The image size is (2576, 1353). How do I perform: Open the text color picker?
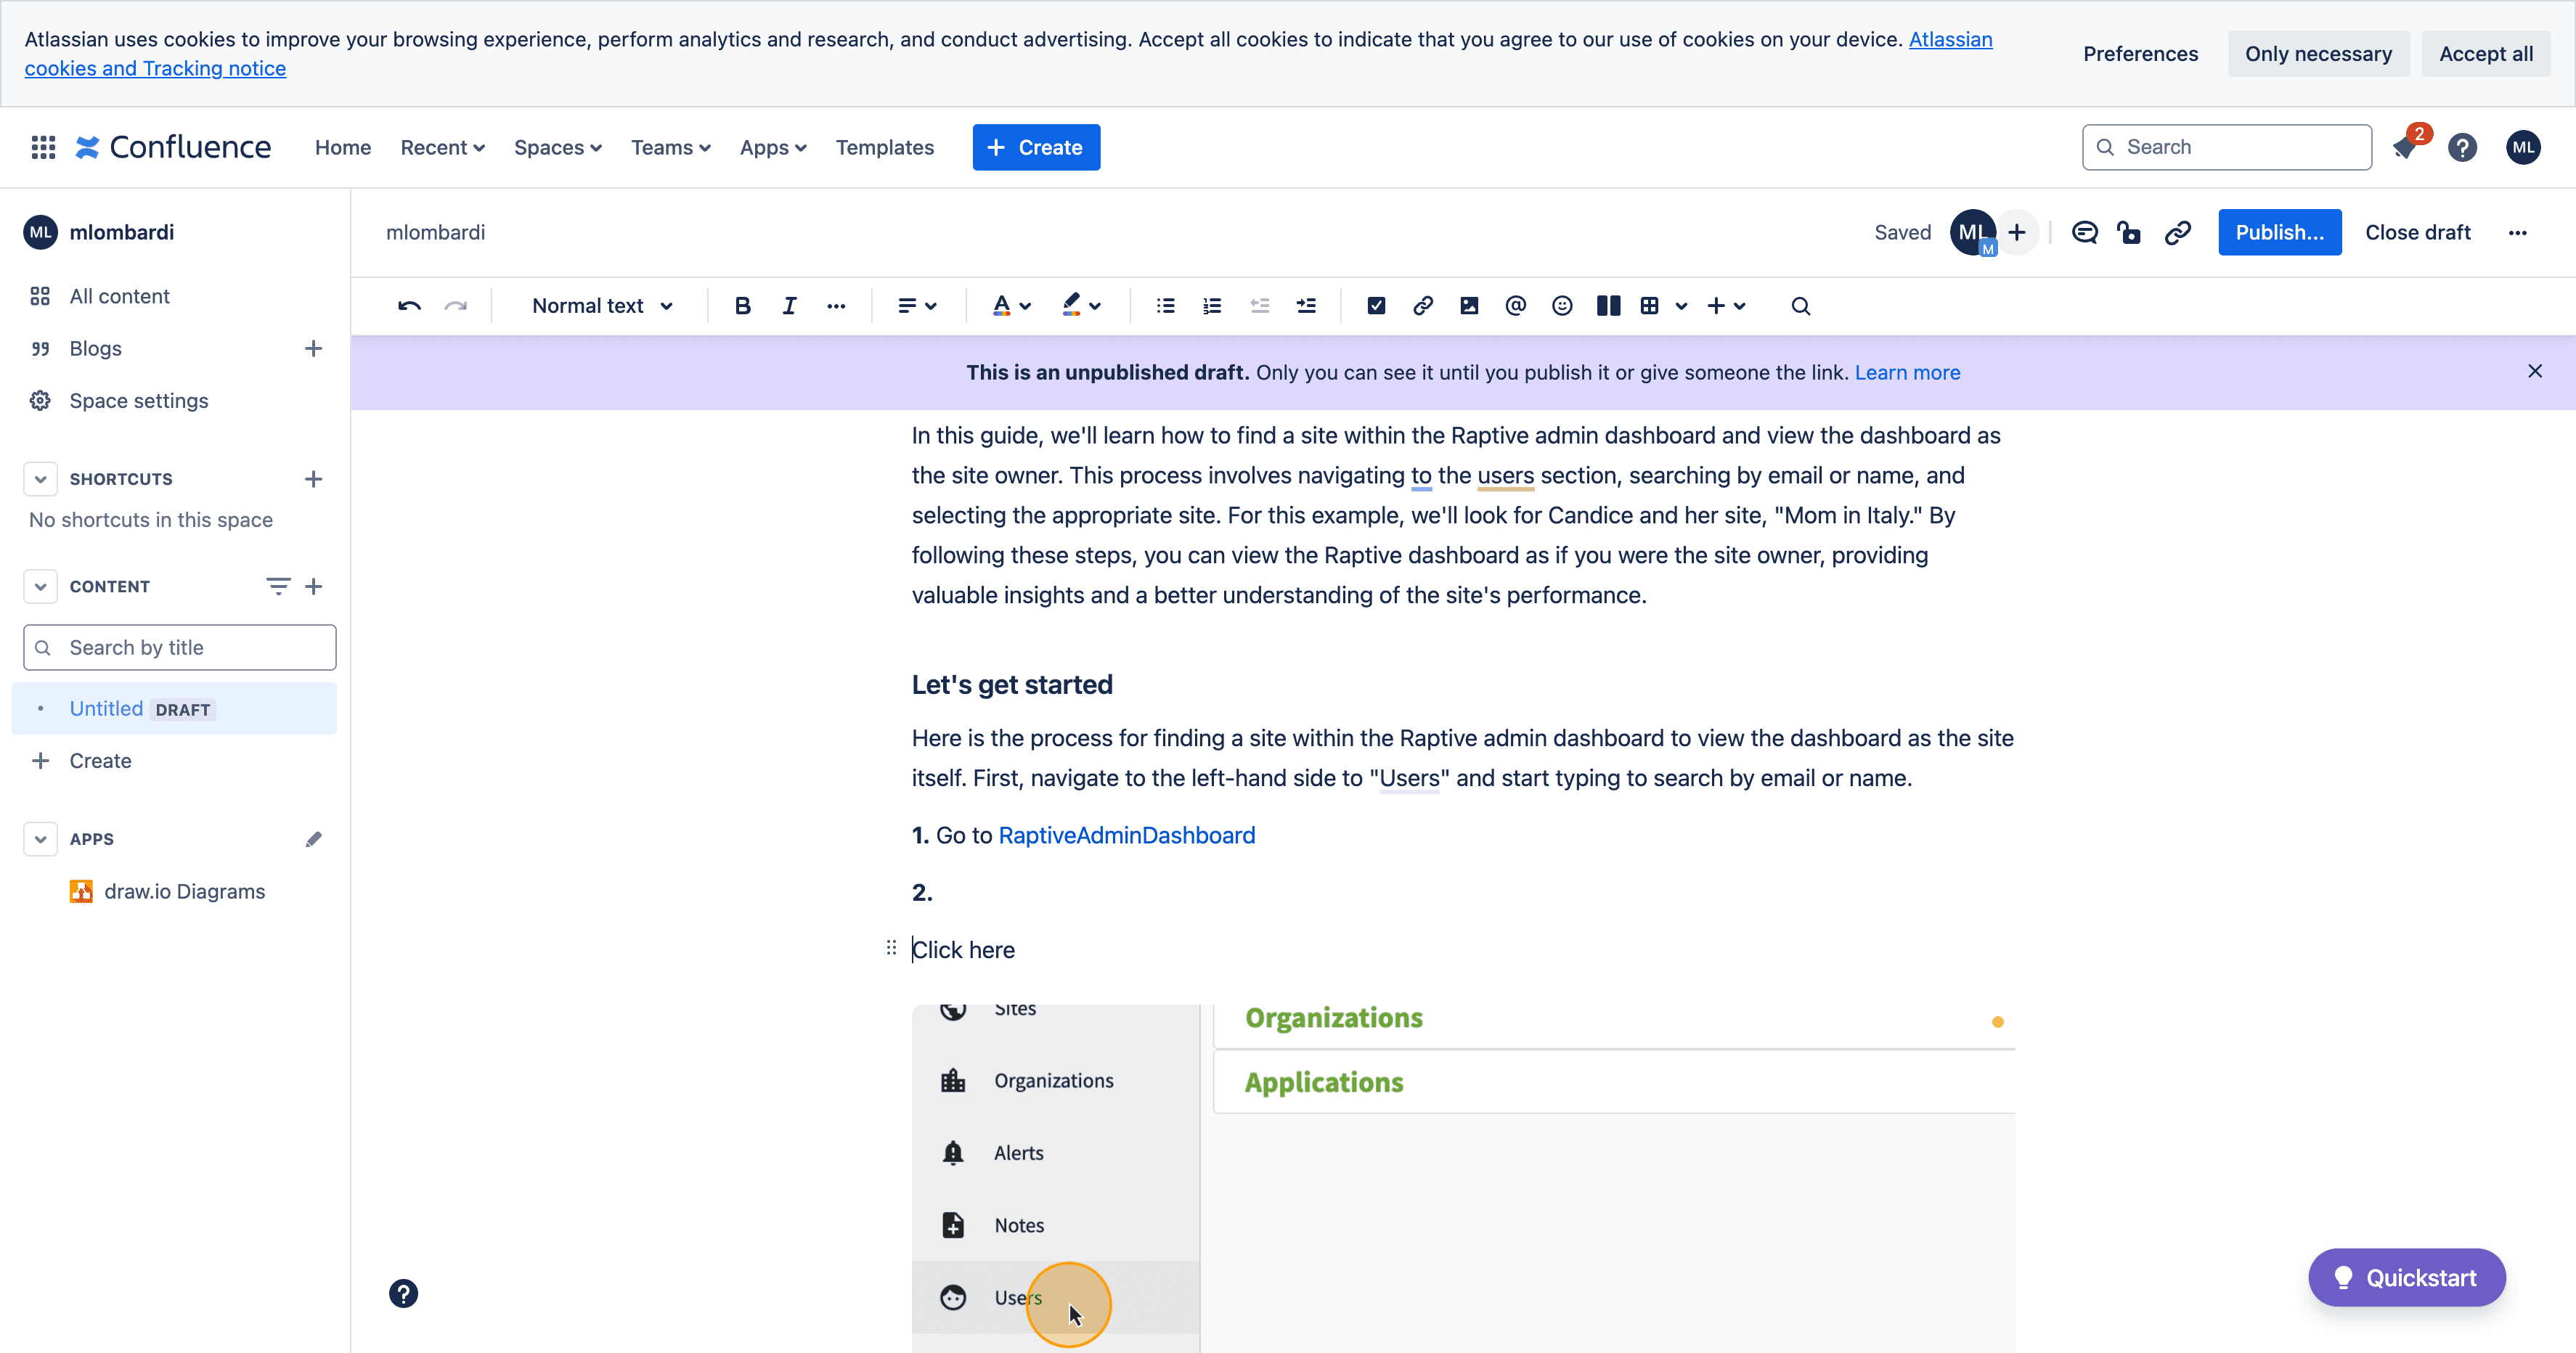coord(1011,306)
